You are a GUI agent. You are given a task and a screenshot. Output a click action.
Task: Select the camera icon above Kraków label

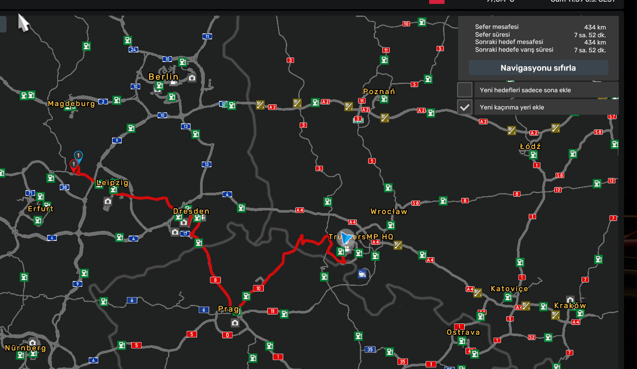tap(570, 299)
